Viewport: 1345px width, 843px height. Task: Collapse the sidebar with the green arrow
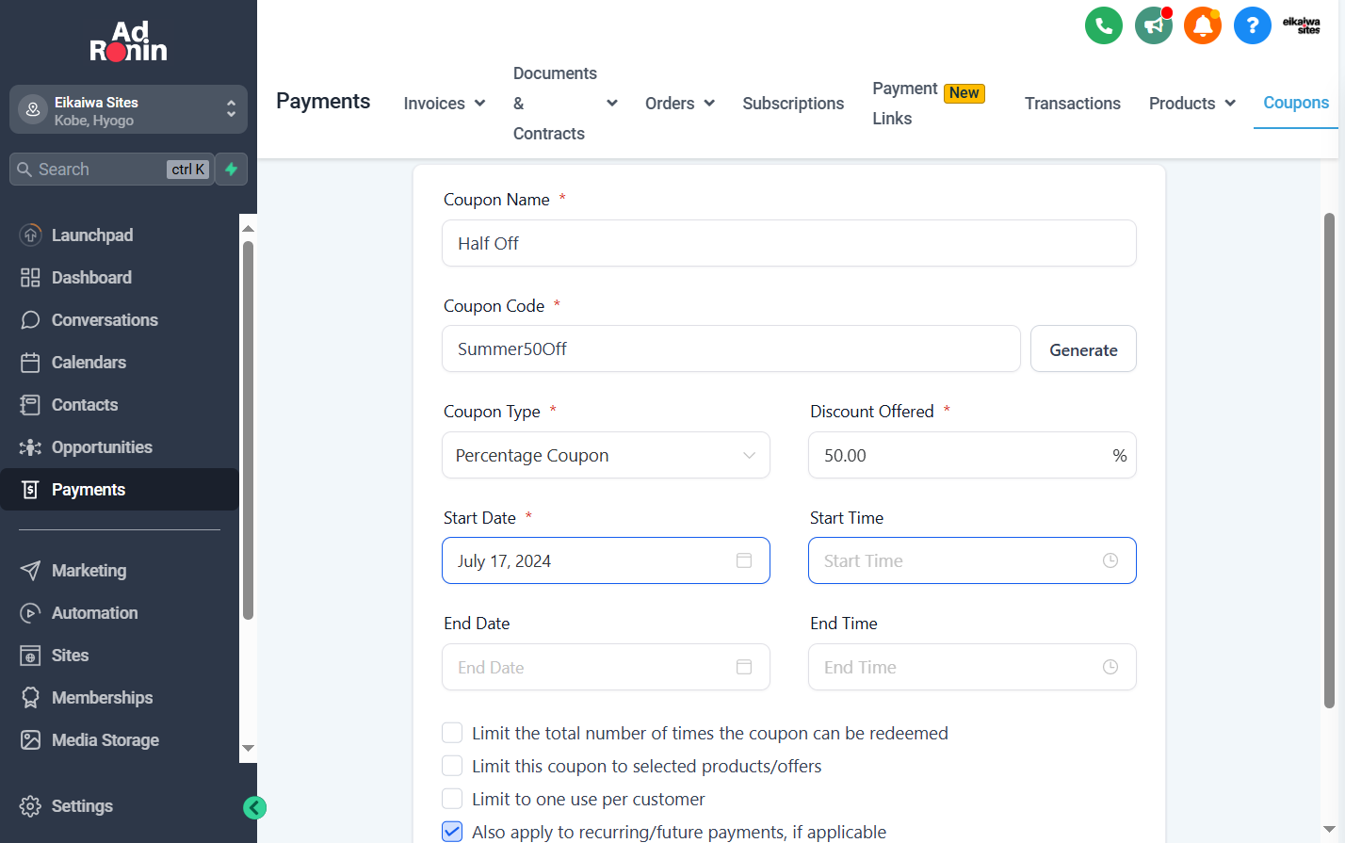[x=254, y=807]
